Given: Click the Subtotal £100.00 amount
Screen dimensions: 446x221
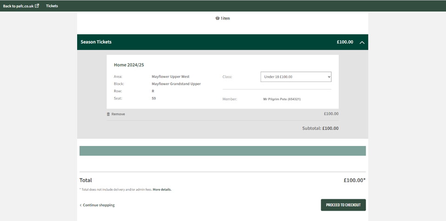Looking at the screenshot, I should pos(330,128).
